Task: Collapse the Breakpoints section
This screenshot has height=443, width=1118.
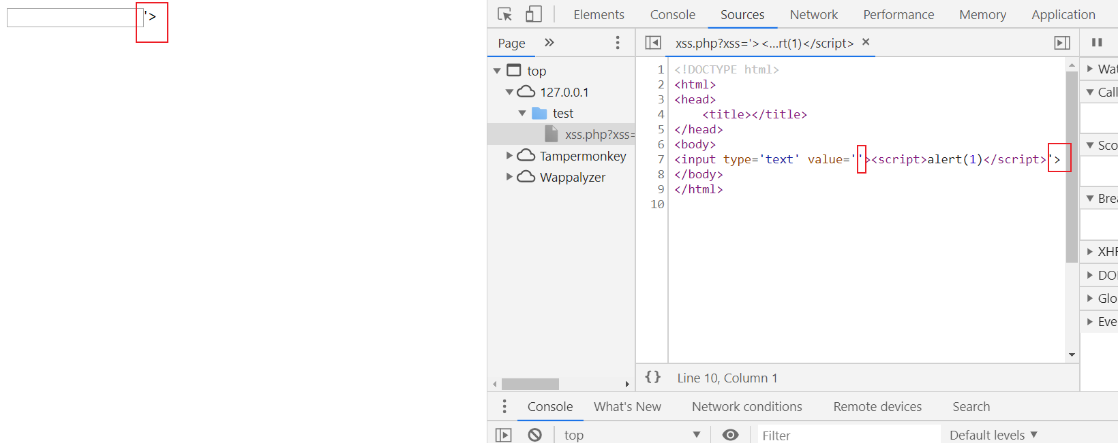Action: (x=1090, y=198)
